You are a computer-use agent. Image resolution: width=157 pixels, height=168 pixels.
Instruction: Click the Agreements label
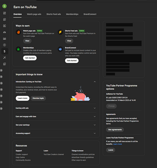coord(111,114)
